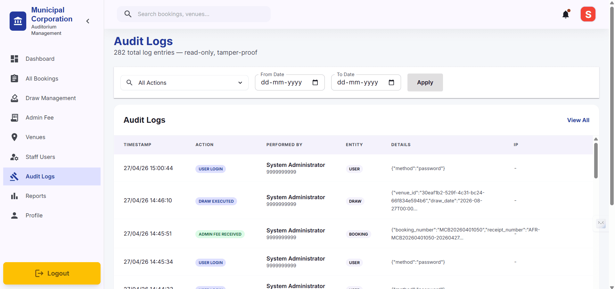Screen dimensions: 615x289
Task: Click the Audit Logs gavel icon
Action: tap(14, 176)
